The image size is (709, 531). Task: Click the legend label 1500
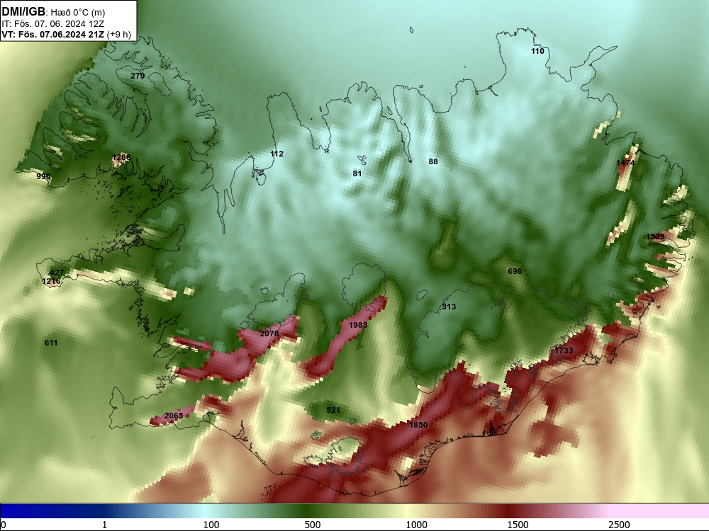click(518, 525)
